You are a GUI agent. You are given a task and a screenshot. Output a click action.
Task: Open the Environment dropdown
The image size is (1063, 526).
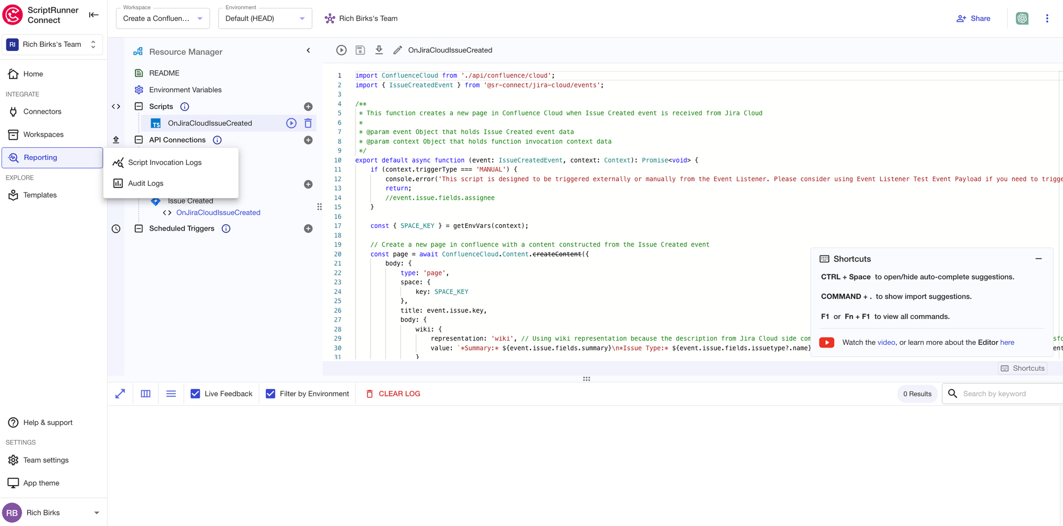265,19
